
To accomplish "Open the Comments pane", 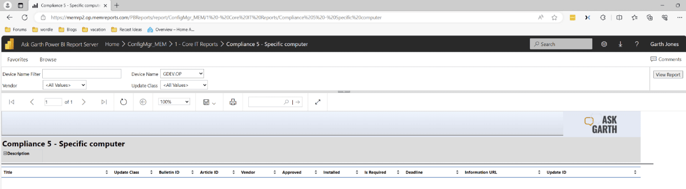I will pyautogui.click(x=666, y=59).
